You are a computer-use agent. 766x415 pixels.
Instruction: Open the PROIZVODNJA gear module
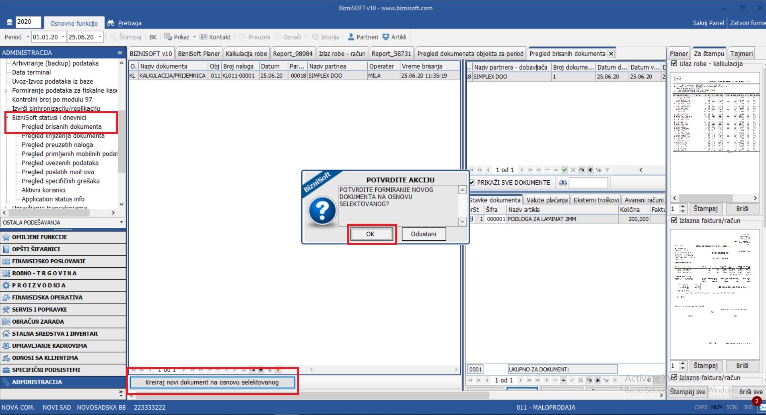click(63, 285)
